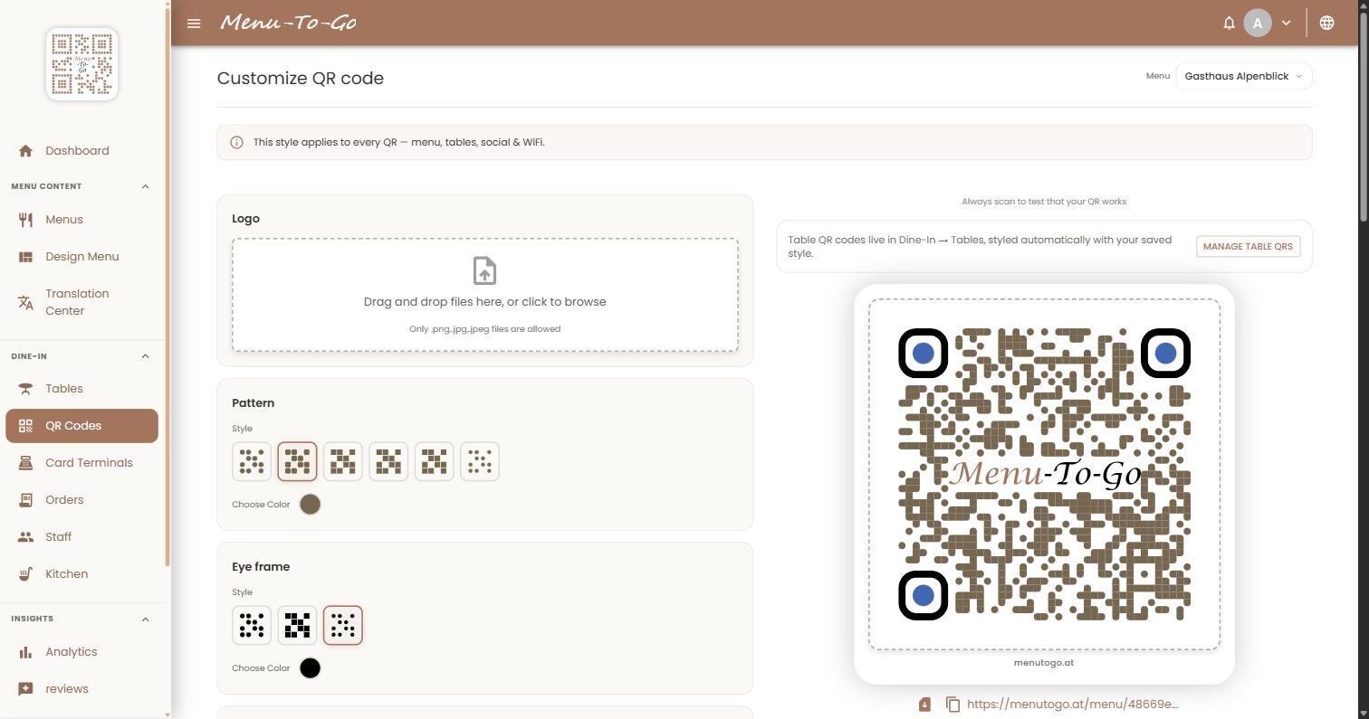Open the Gasthaus Alpenblick menu dropdown
The width and height of the screenshot is (1369, 719).
click(x=1243, y=76)
